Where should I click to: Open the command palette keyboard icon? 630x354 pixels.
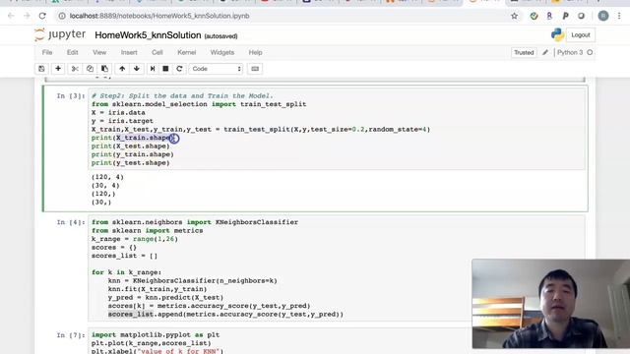click(255, 69)
